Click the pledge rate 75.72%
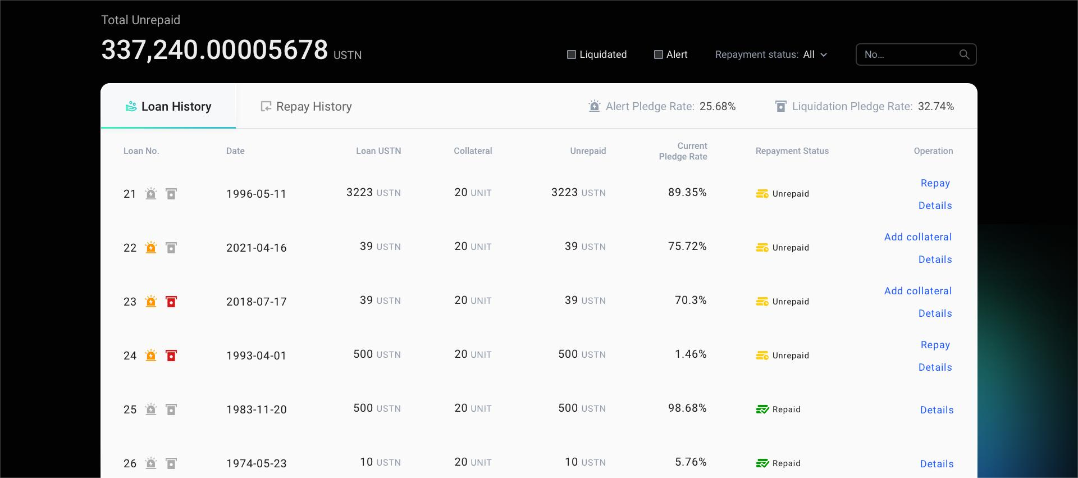Viewport: 1078px width, 478px height. pyautogui.click(x=687, y=246)
